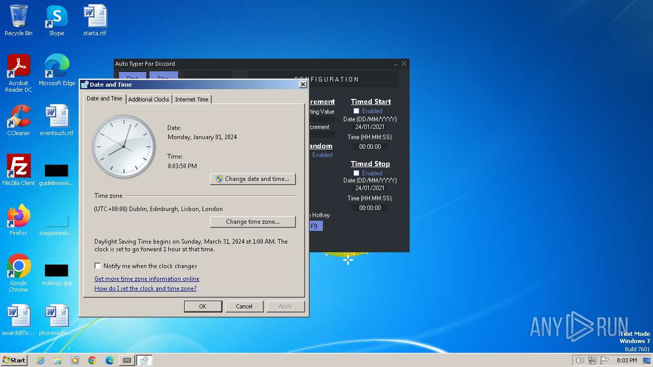Confirm the dialog with OK
Image resolution: width=653 pixels, height=367 pixels.
[x=203, y=306]
